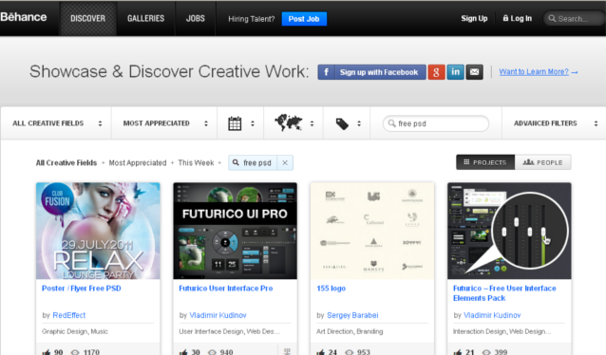
Task: Open the Club Fusion Relax poster thumbnail
Action: (98, 231)
